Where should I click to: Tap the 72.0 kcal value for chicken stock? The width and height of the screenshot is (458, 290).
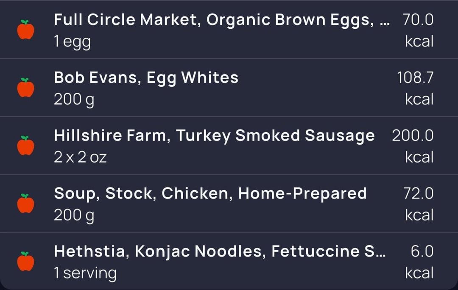(418, 204)
